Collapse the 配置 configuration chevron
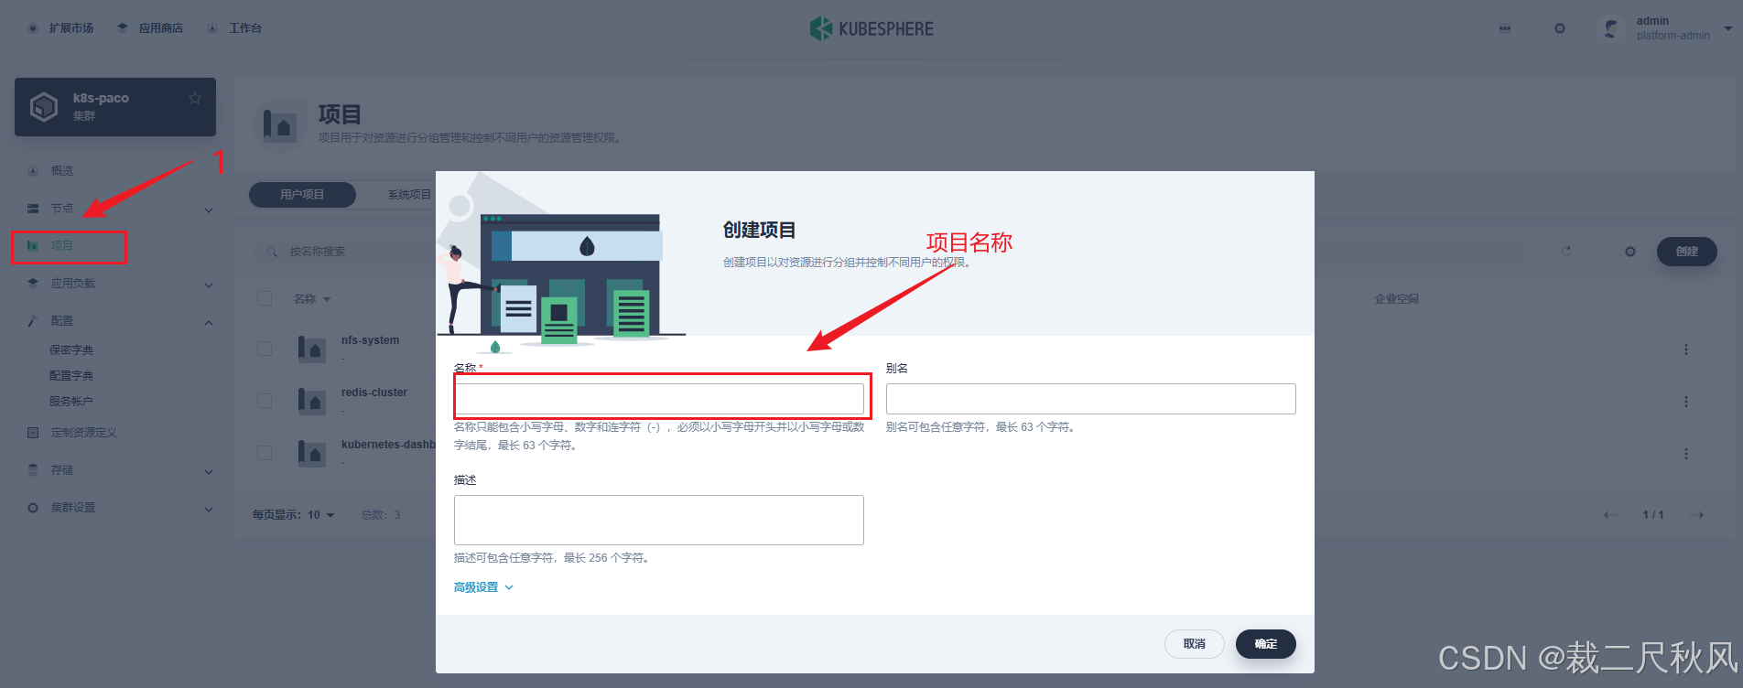The width and height of the screenshot is (1743, 688). [209, 322]
